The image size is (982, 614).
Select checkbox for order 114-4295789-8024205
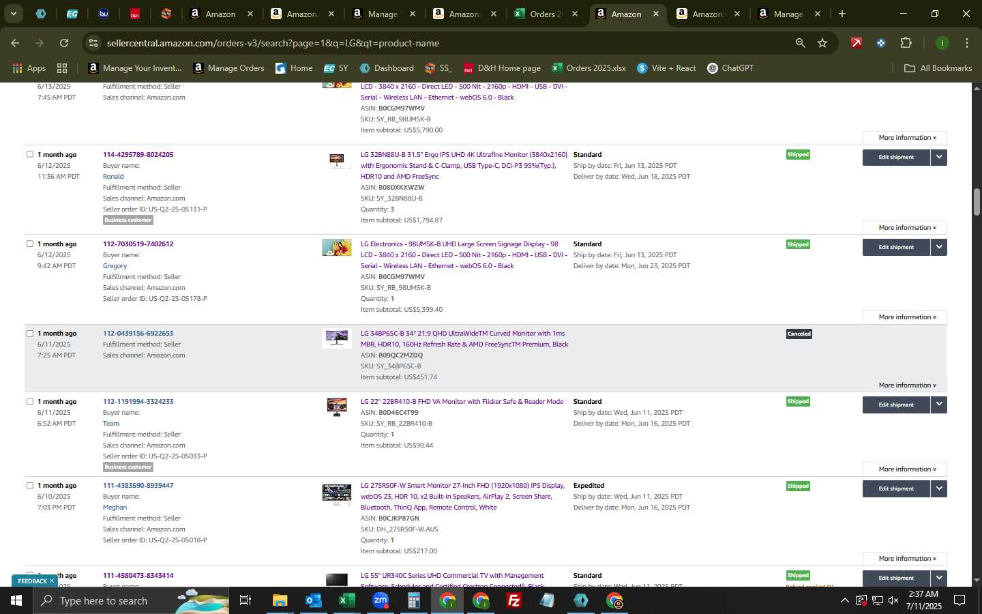coord(30,154)
